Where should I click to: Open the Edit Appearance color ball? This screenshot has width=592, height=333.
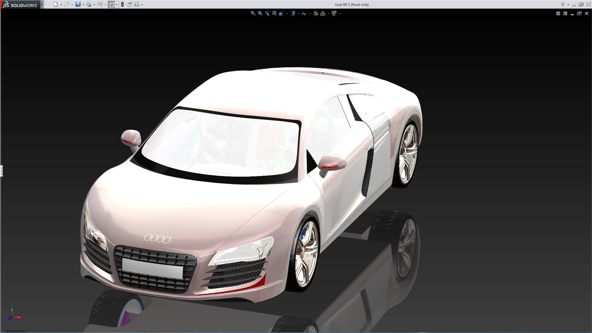pos(315,13)
